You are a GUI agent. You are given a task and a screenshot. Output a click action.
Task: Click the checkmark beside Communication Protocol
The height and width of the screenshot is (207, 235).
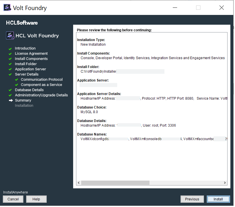click(16, 80)
